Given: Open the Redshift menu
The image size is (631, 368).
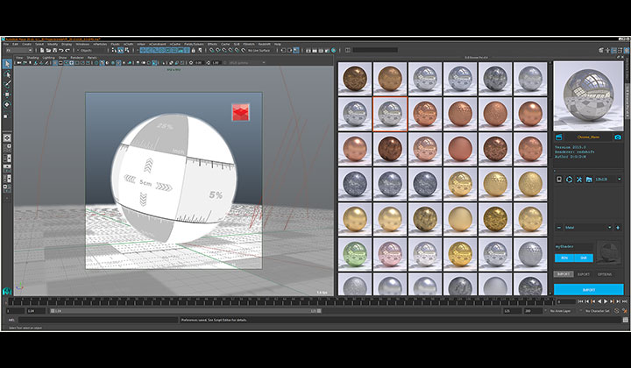Looking at the screenshot, I should point(265,44).
